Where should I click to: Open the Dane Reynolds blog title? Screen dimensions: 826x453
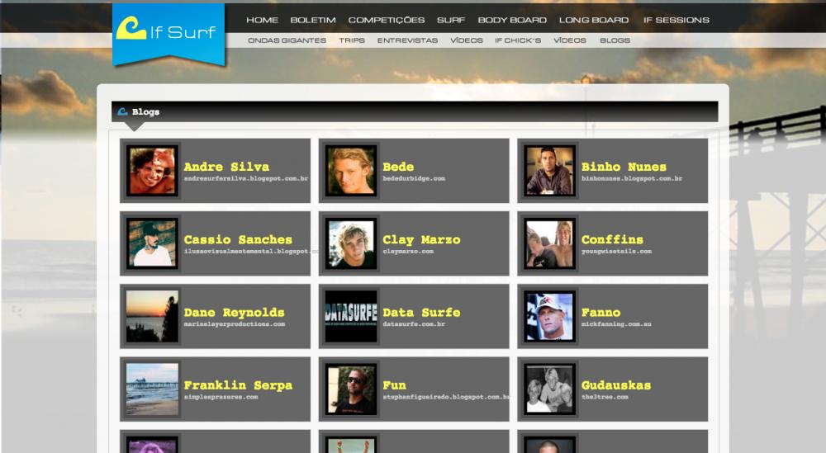234,313
